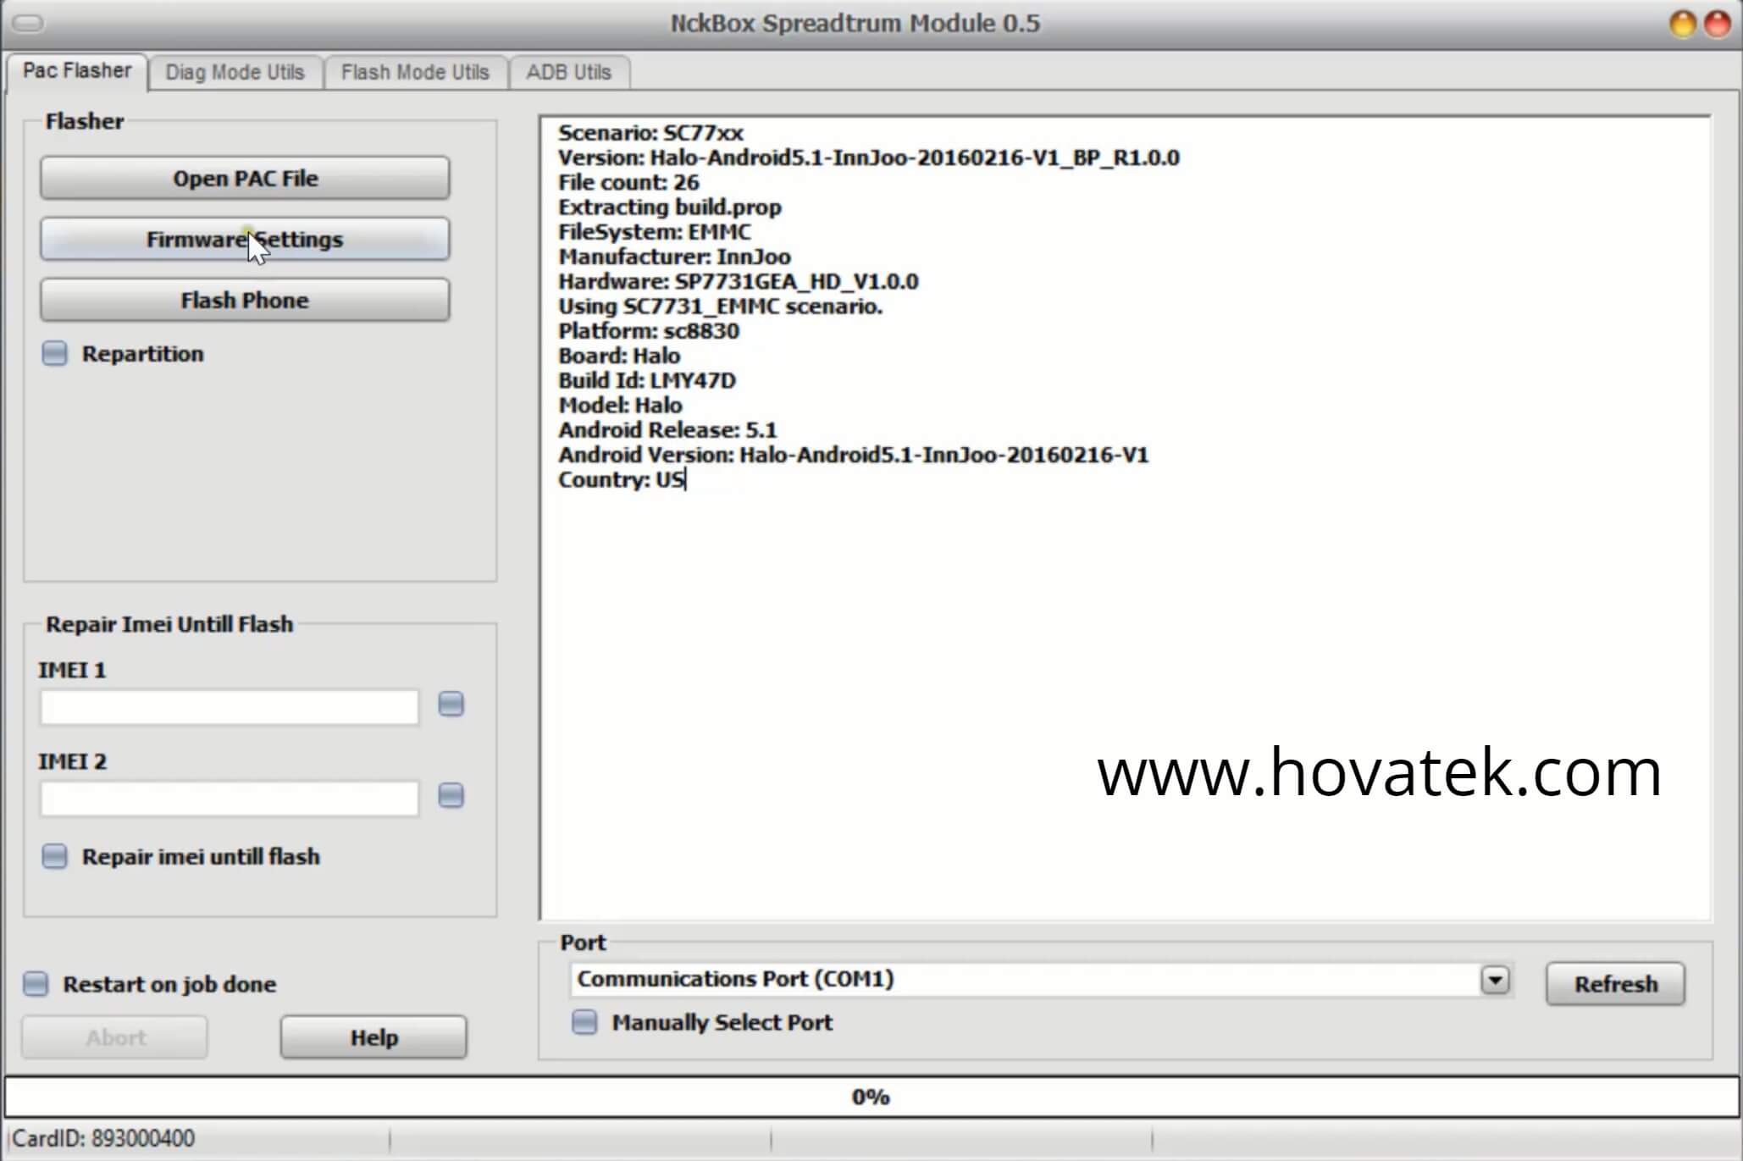Screen dimensions: 1743x1161
Task: Click the 'Hardware: SP7731GEA_HD_V1.0.0' log line
Action: coord(739,282)
